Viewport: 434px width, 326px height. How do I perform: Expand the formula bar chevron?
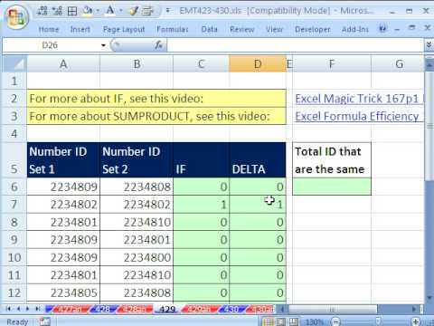tap(429, 45)
